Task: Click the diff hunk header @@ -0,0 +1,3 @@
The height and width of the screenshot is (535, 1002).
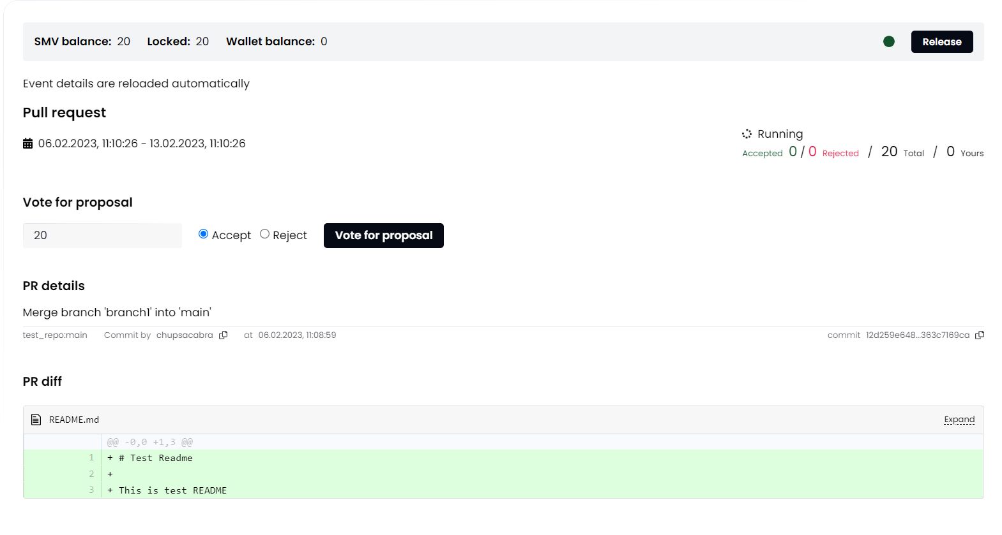Action: coord(150,442)
